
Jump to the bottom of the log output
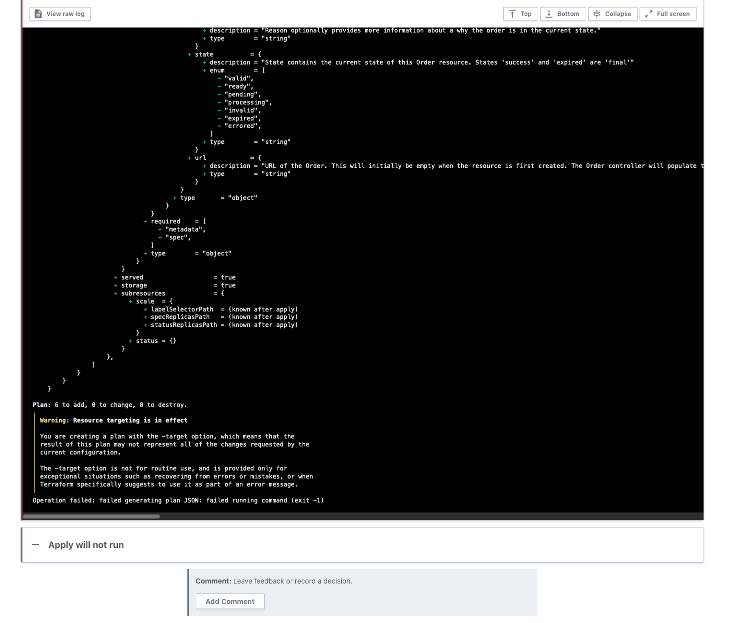(x=563, y=13)
